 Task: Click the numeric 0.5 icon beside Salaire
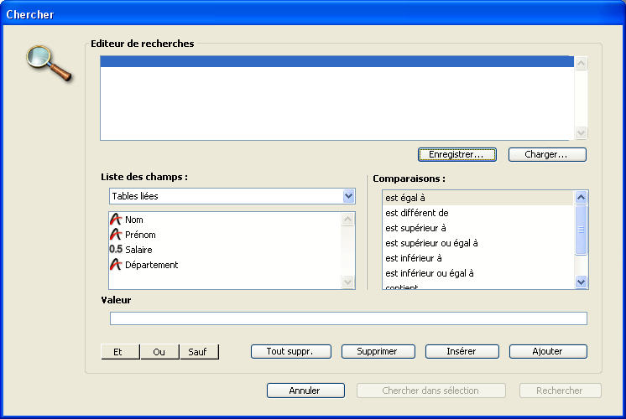click(x=116, y=250)
